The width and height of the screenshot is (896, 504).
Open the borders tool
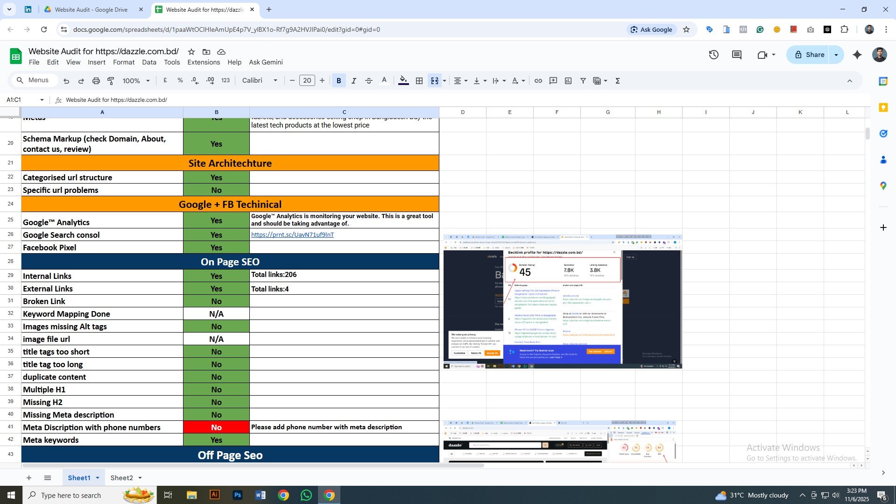(419, 80)
